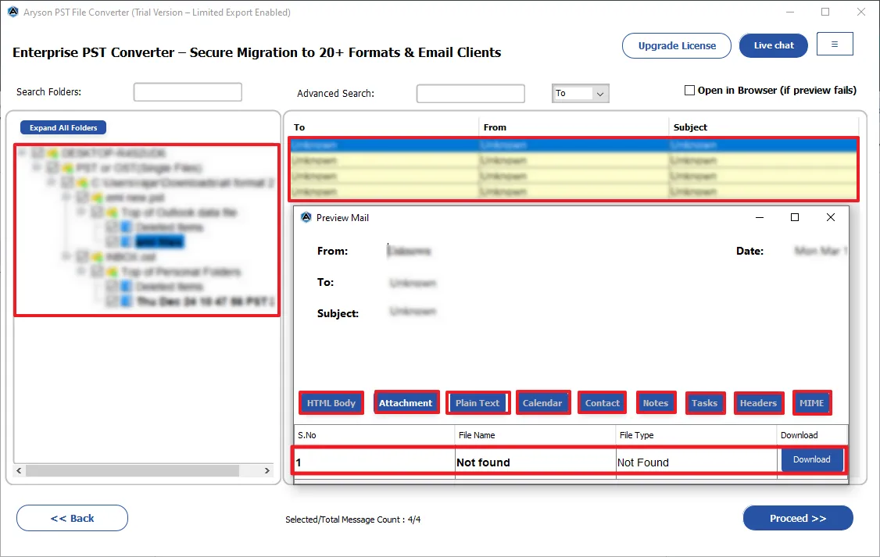
Task: Collapse the PST or OST(Single Files) node
Action: [x=37, y=167]
